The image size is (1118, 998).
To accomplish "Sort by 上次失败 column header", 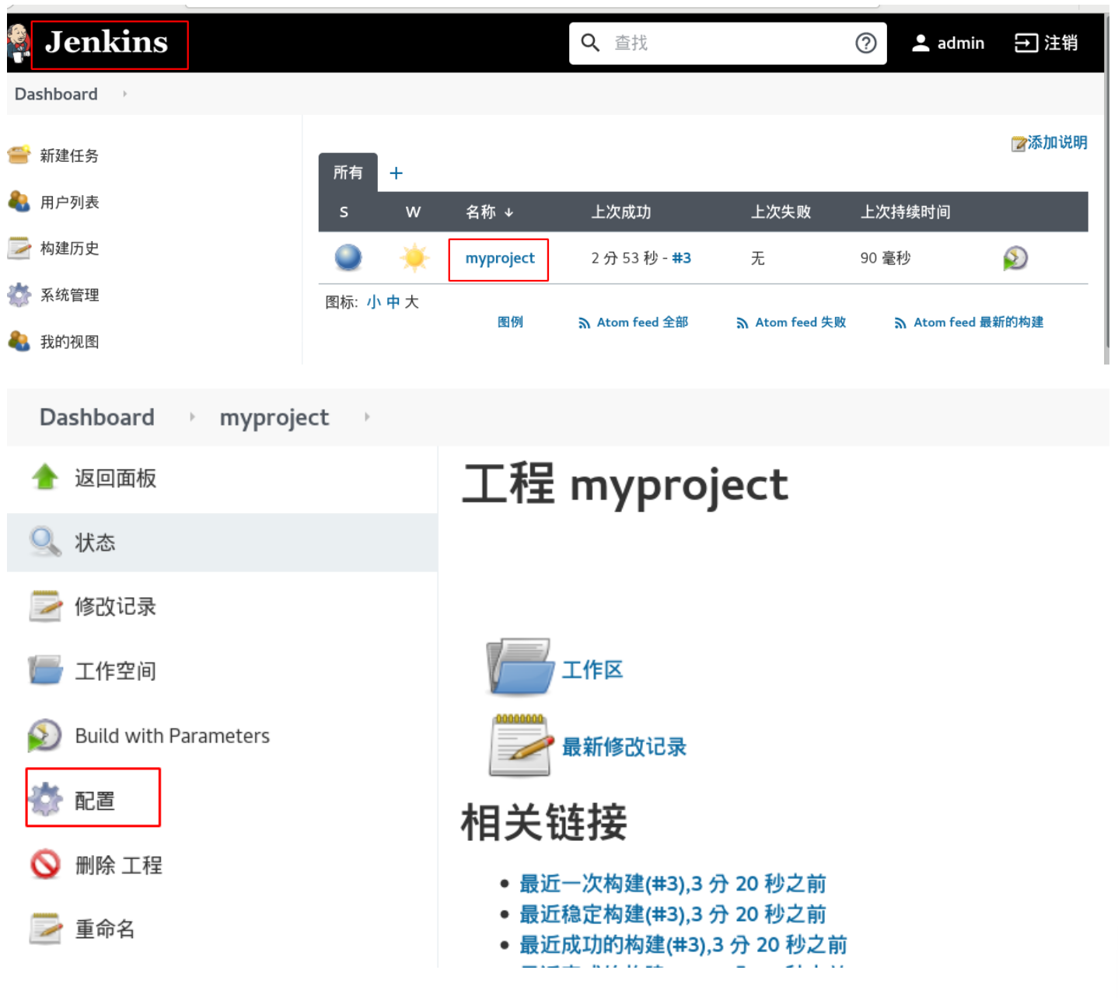I will 781,212.
